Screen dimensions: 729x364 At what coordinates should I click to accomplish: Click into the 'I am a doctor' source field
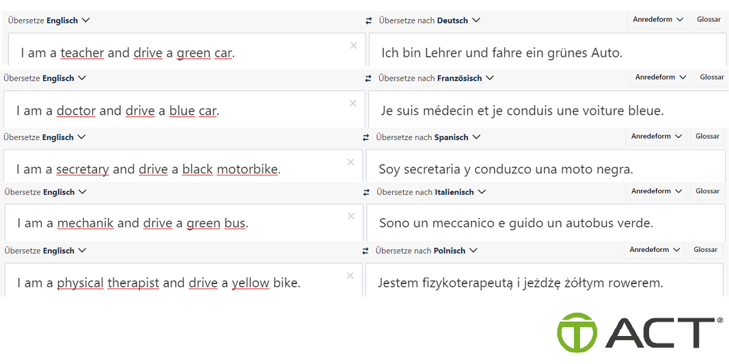click(184, 109)
